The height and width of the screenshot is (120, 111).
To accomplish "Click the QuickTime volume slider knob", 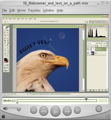I will click(x=19, y=109).
